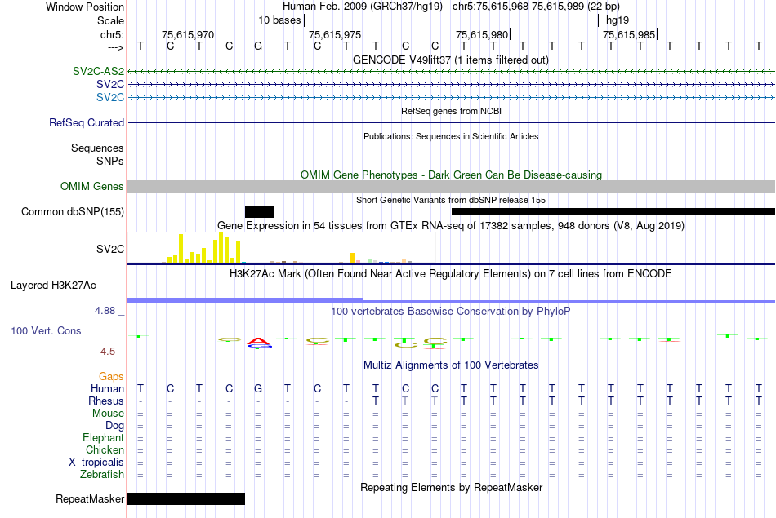
Task: Click the Layered H3K27Ac label
Action: coord(53,286)
